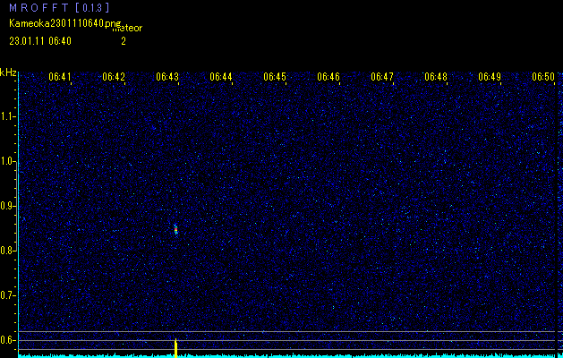Viewport: 563px width, 358px height.
Task: Click the 1.0 kHz frequency label
Action: click(x=8, y=161)
